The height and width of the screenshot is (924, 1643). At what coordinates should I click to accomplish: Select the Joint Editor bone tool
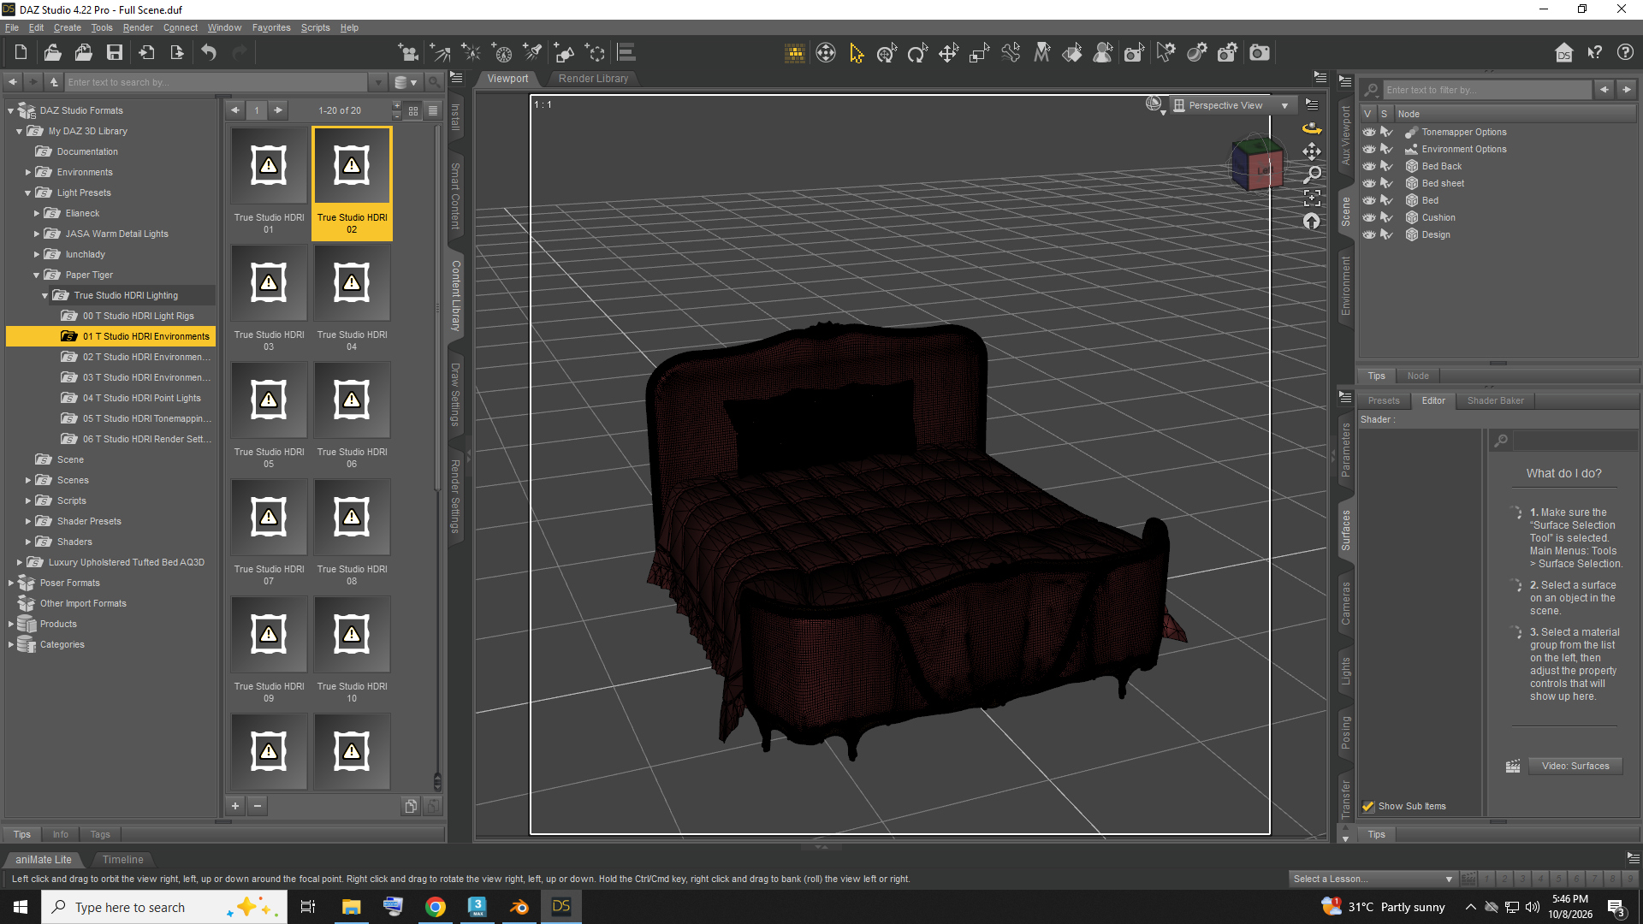[1011, 53]
